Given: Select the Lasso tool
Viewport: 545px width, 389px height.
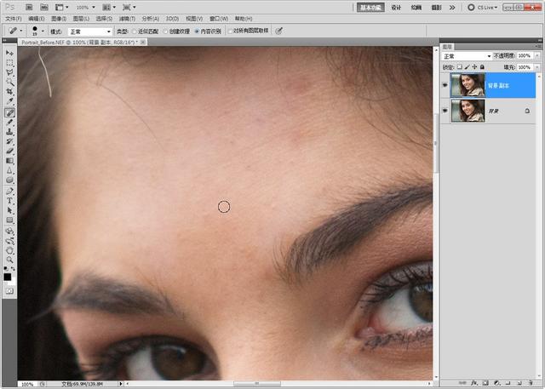Looking at the screenshot, I should 9,72.
